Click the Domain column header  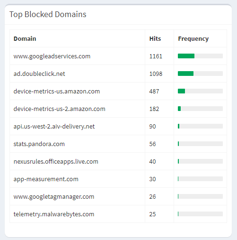[25, 38]
